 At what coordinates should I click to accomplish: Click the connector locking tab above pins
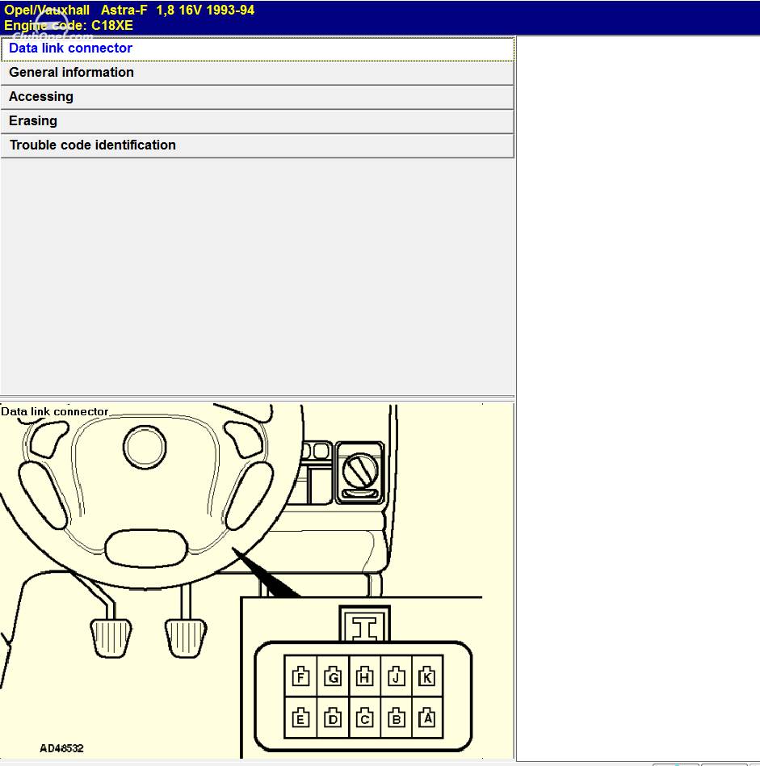pos(365,625)
